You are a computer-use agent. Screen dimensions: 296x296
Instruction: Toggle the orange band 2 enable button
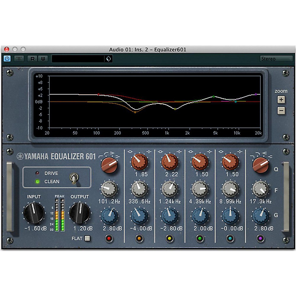pos(139,238)
